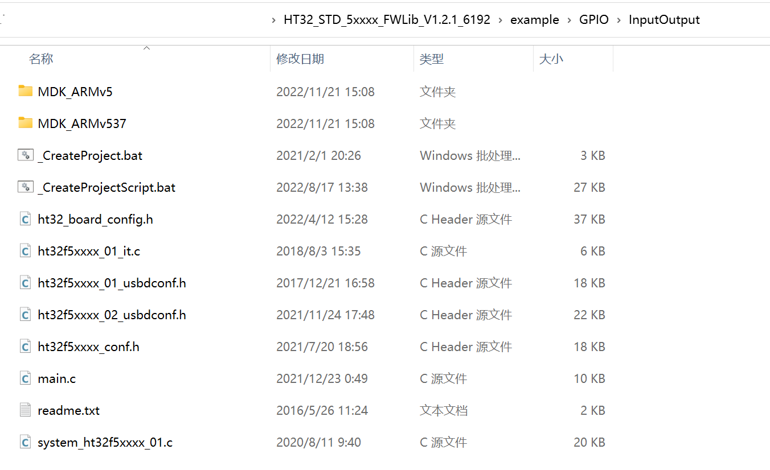Click the MDK_ARMv537 folder icon
This screenshot has height=470, width=770.
pyautogui.click(x=25, y=123)
